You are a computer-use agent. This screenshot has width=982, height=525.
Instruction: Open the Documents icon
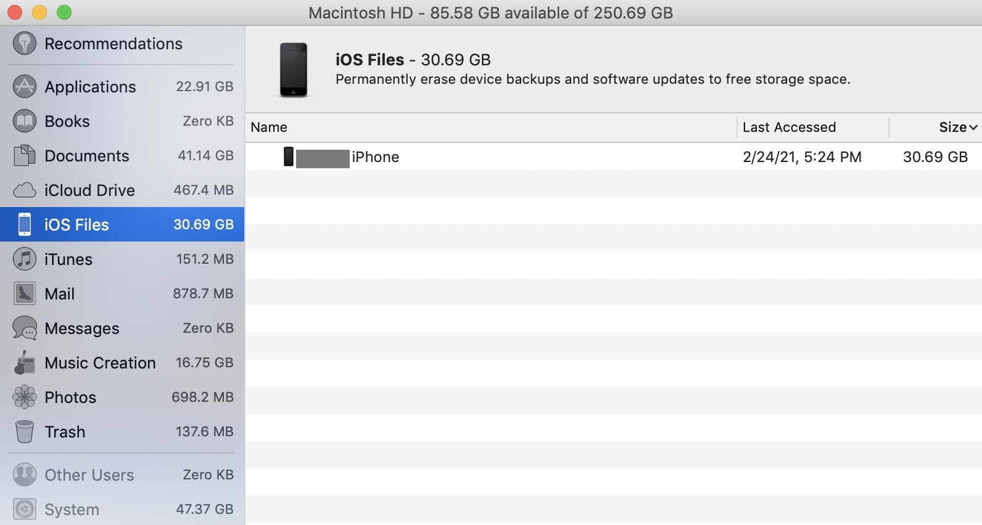coord(25,155)
